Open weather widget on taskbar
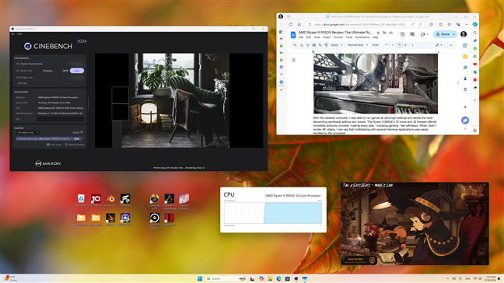Viewport: 504px width, 283px height. pos(11,278)
